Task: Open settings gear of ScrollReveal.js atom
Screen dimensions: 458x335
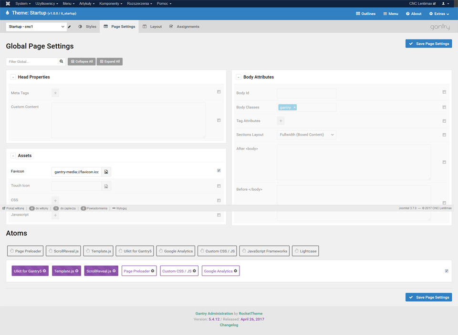Action: click(x=114, y=271)
